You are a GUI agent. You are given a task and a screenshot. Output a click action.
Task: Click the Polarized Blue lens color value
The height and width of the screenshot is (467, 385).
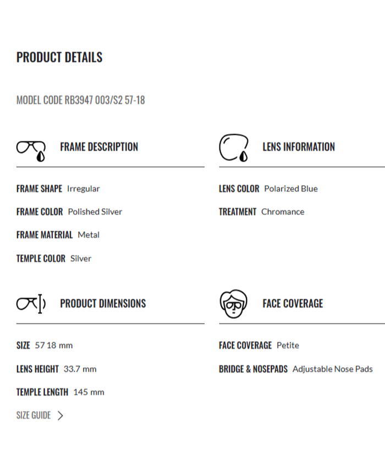pyautogui.click(x=291, y=188)
